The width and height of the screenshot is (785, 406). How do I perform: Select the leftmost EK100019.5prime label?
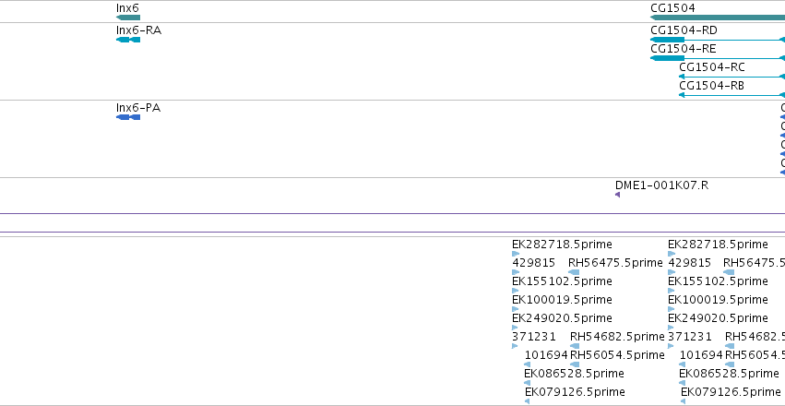coord(562,299)
